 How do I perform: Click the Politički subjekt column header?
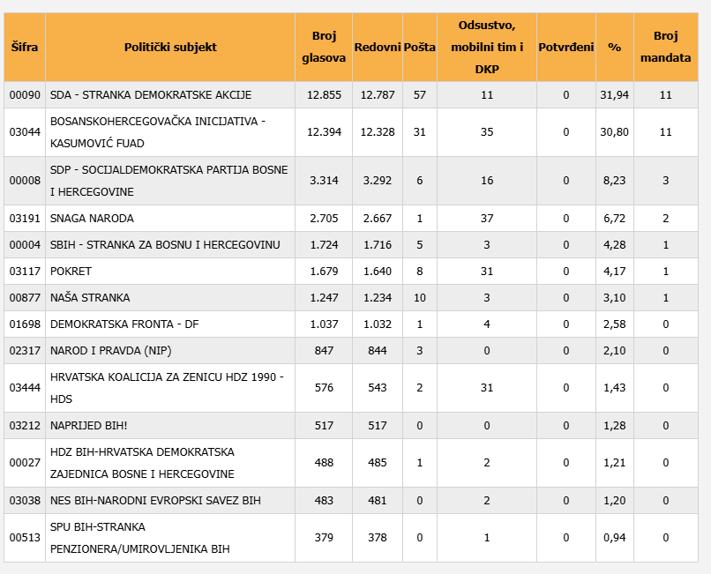[170, 48]
